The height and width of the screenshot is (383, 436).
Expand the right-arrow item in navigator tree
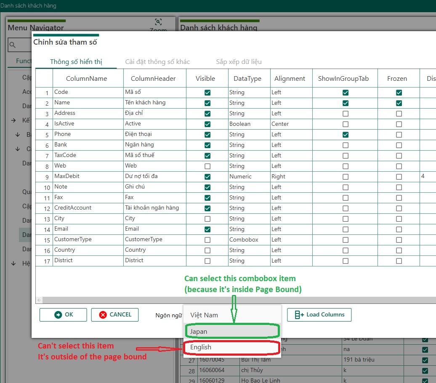pyautogui.click(x=13, y=120)
